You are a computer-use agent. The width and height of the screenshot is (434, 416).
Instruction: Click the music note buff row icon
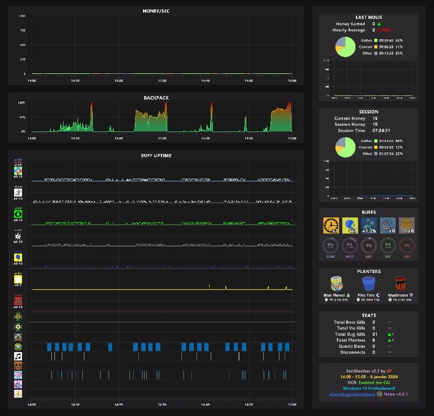[18, 356]
